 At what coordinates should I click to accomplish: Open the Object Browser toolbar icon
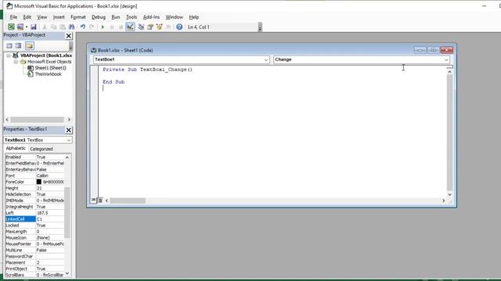[159, 27]
